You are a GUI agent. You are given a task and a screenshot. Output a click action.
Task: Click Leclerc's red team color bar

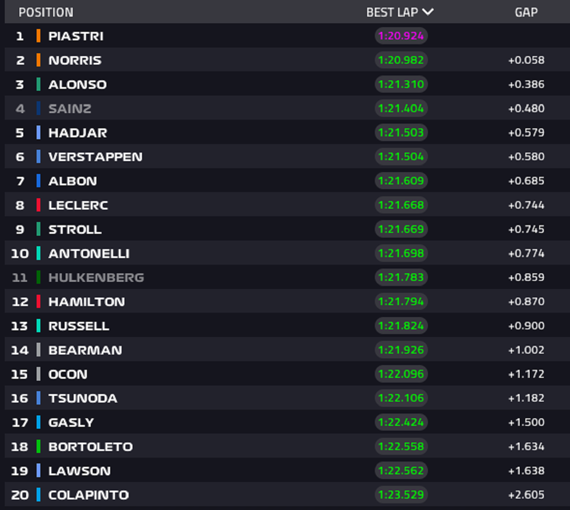click(x=38, y=205)
